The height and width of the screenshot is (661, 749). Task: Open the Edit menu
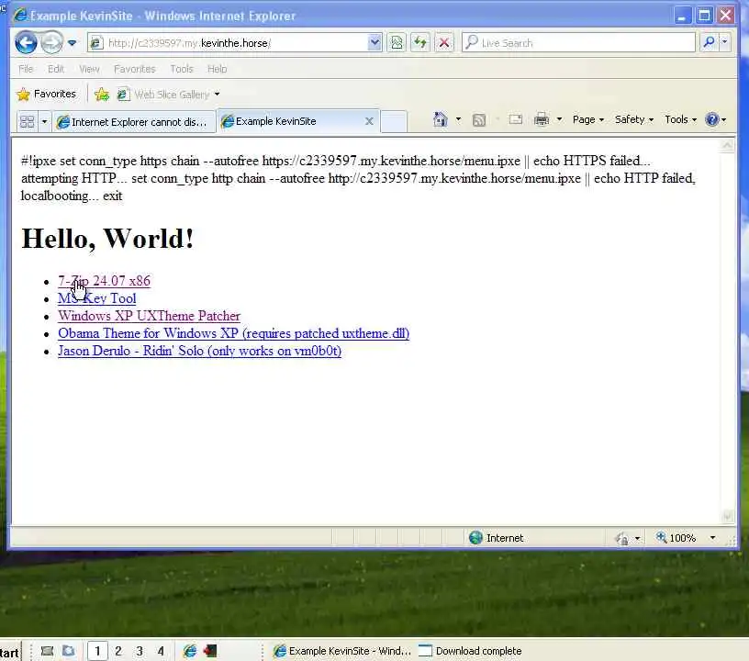click(x=56, y=69)
